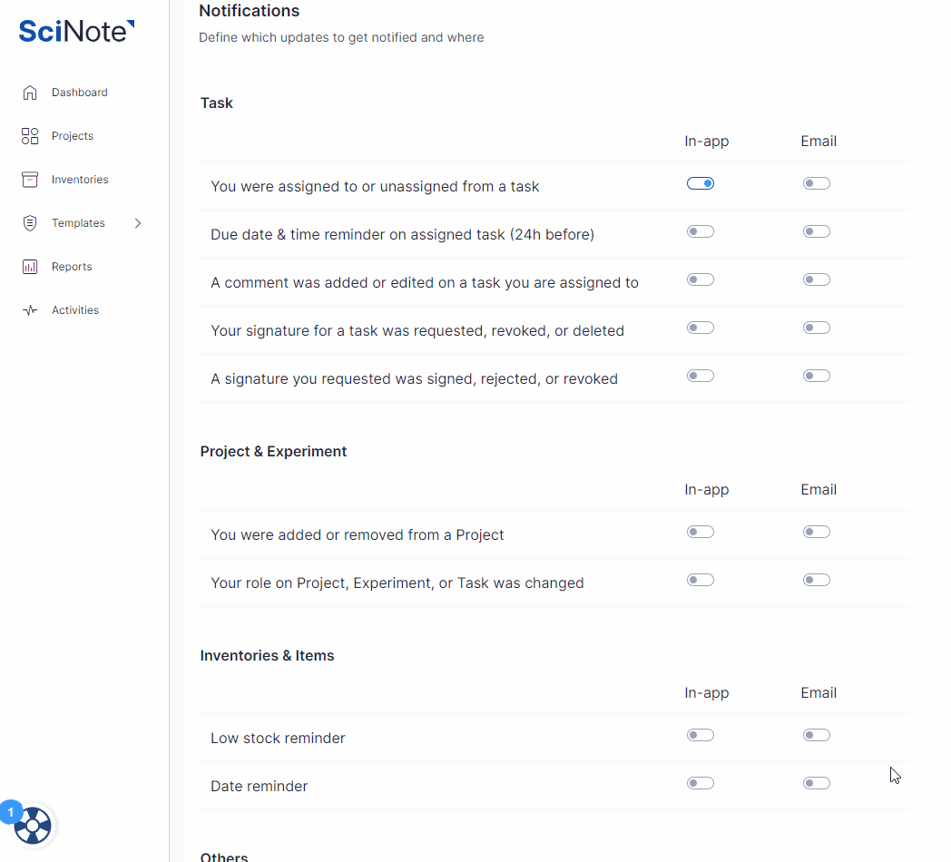Click the SciNote logo
The image size is (951, 862).
[76, 32]
